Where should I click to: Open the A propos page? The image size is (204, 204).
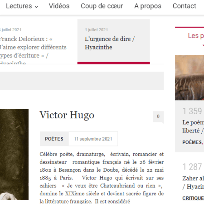coord(148,6)
